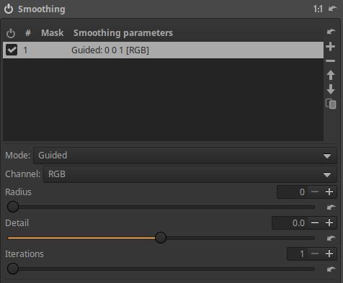Add a new smoothing instance

(331, 46)
